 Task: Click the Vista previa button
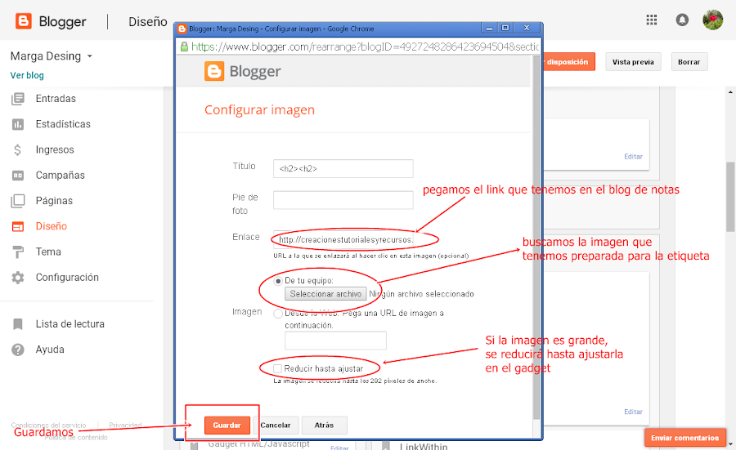[x=633, y=62]
